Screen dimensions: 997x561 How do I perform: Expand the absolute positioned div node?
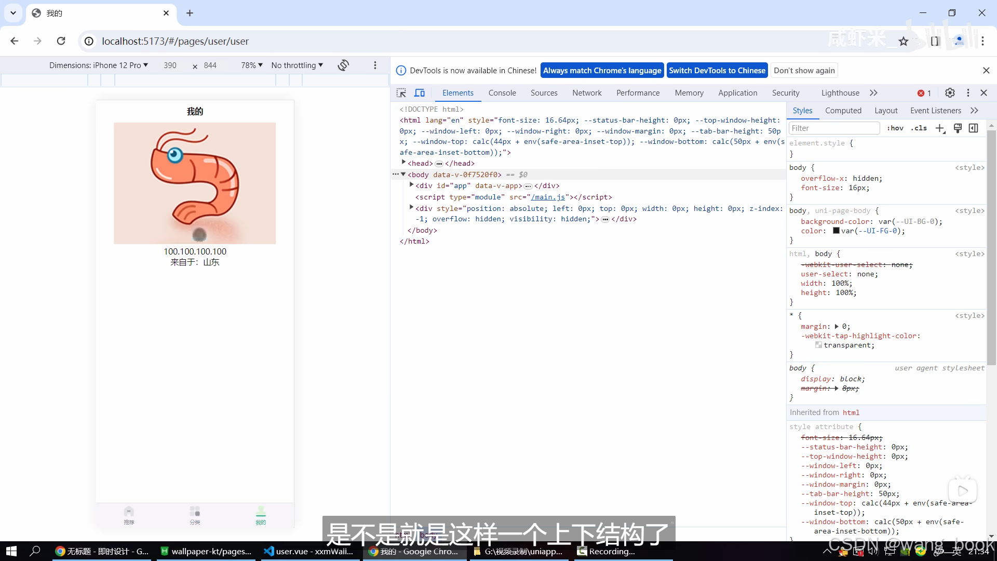click(411, 207)
